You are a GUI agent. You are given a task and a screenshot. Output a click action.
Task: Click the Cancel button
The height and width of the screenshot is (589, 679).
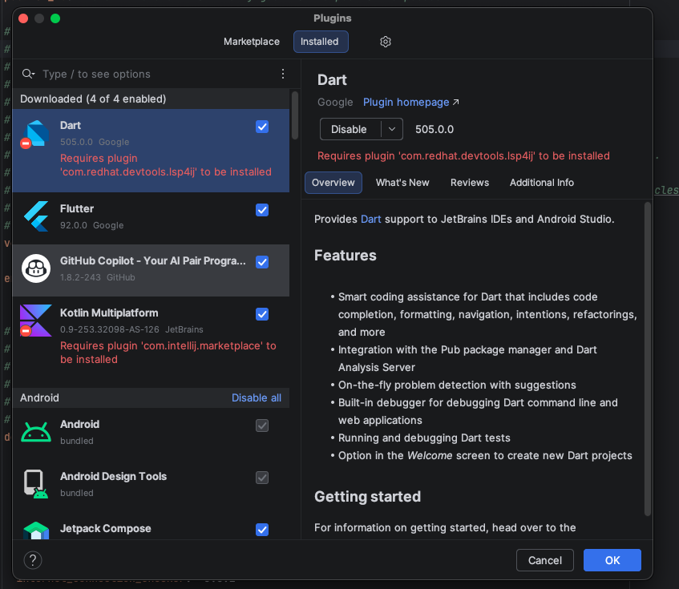(545, 560)
